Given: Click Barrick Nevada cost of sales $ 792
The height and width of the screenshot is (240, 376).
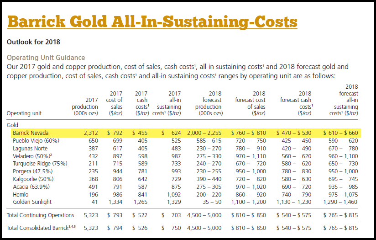Looking at the screenshot, I should (x=115, y=133).
